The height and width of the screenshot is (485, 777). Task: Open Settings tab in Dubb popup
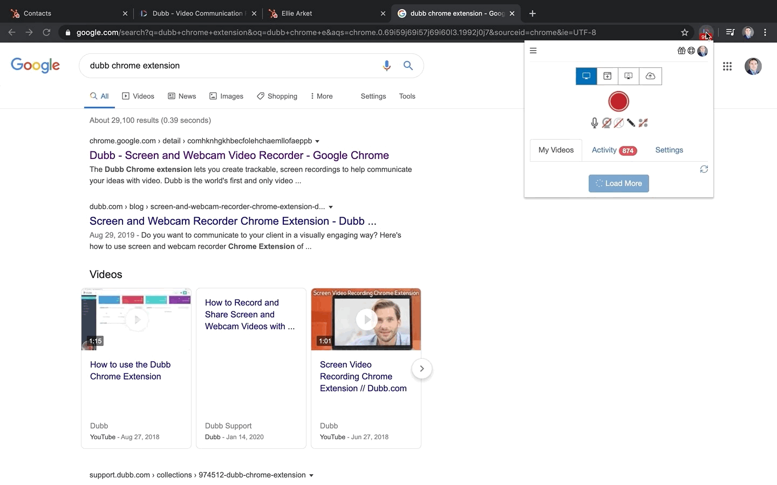[669, 150]
